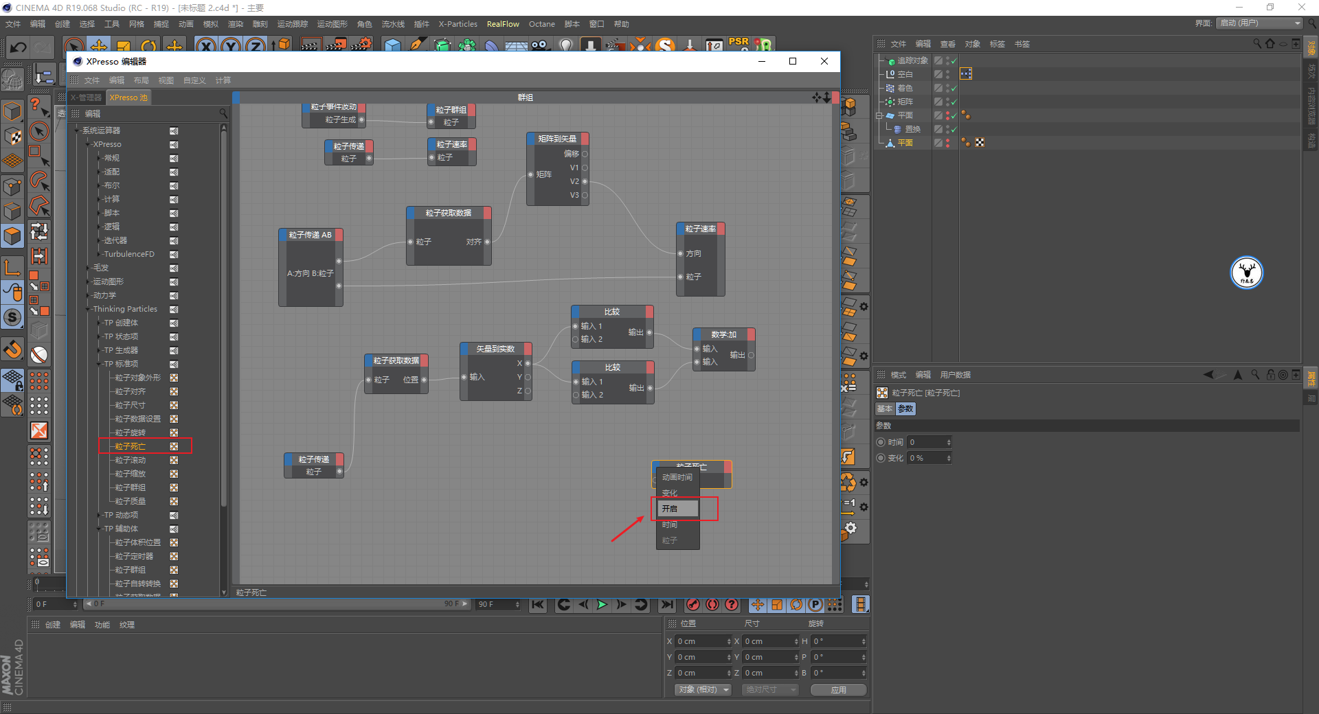Toggle the green check for 矩阵 object
This screenshot has height=714, width=1319.
click(x=954, y=102)
